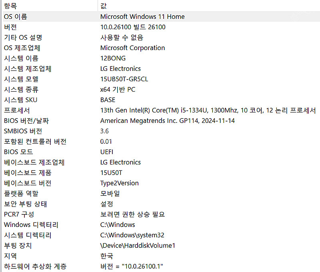
Task: Select the 시스템 종류 row label
Action: click(21, 89)
